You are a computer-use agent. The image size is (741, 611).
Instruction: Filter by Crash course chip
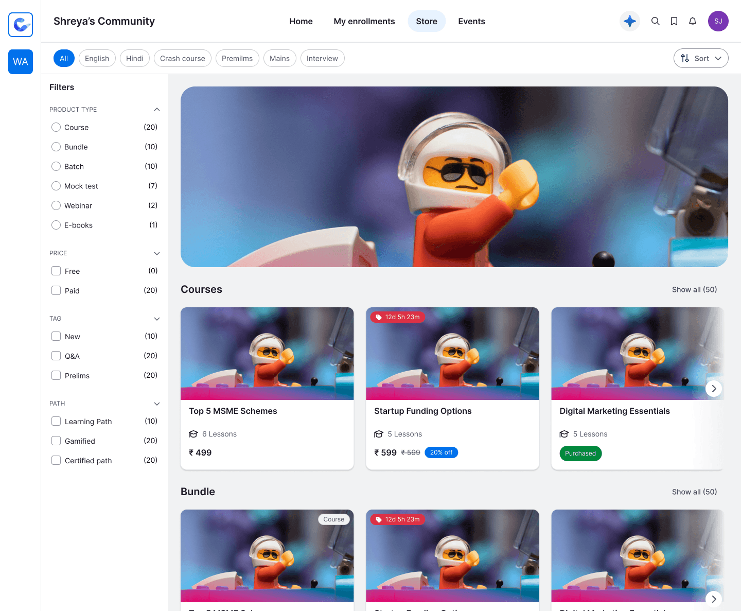(x=183, y=58)
